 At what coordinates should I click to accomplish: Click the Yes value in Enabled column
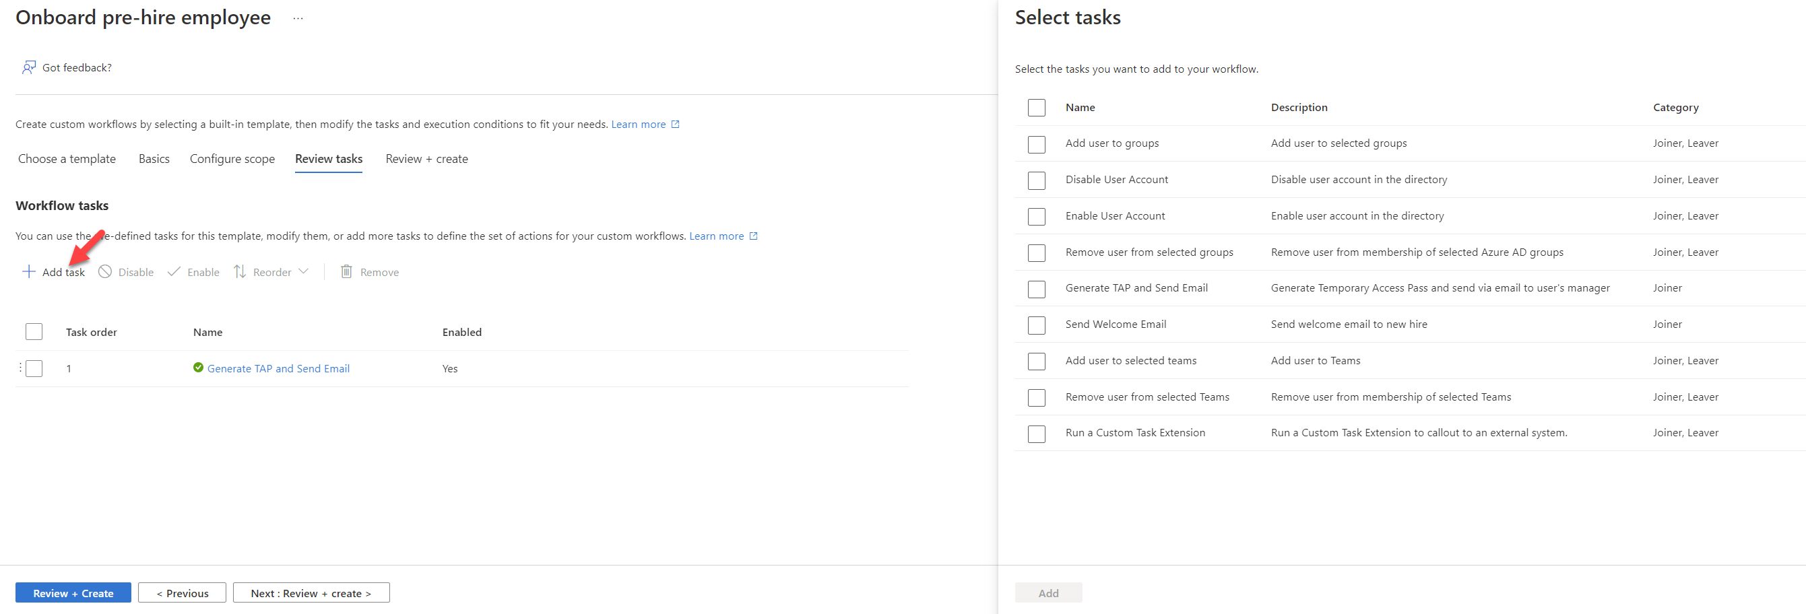[450, 369]
